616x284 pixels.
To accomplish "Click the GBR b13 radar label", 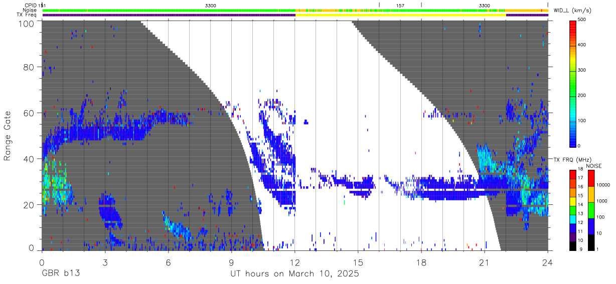I will click(x=61, y=274).
